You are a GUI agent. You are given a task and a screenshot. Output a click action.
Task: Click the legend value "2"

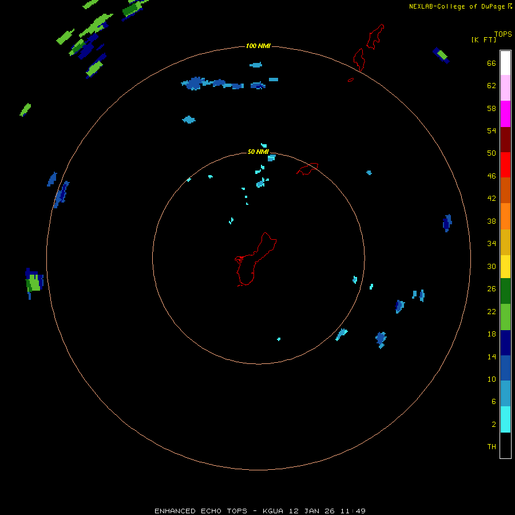click(494, 425)
